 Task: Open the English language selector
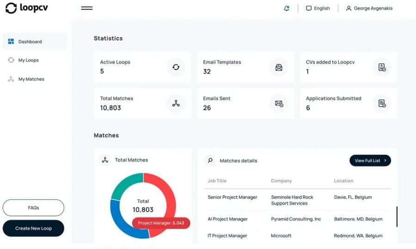pos(318,8)
